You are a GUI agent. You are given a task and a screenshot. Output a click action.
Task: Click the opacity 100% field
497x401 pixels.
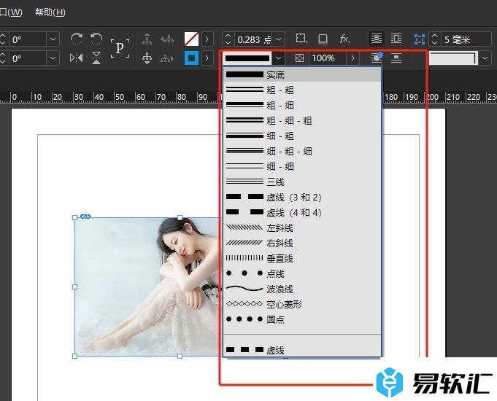328,58
